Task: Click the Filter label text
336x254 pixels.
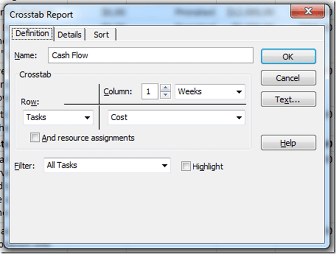Action: pos(24,165)
